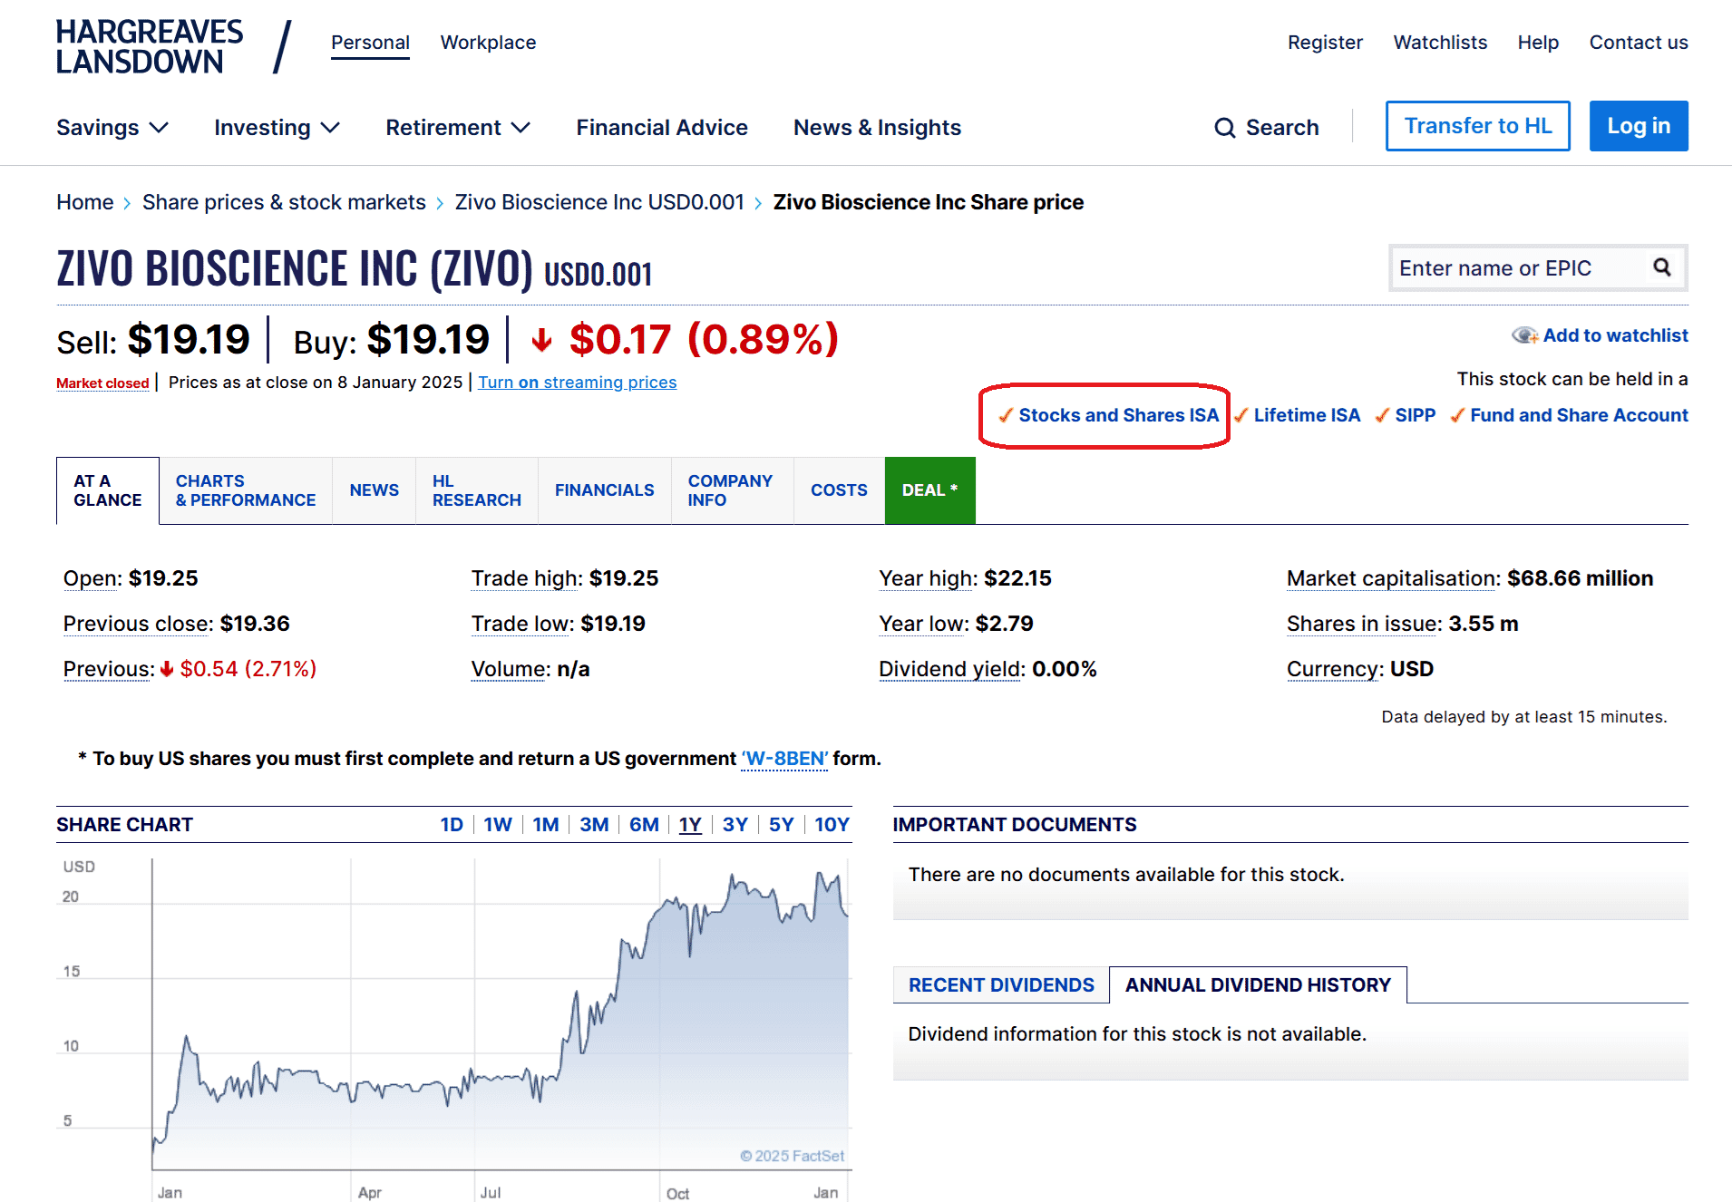
Task: Focus the Enter name or EPIC field
Action: (x=1519, y=268)
